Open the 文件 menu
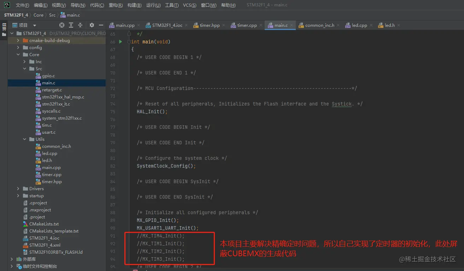The width and height of the screenshot is (464, 271). coord(22,5)
